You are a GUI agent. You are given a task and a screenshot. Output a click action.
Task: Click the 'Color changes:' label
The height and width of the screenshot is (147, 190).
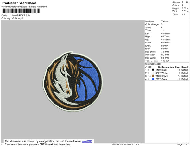pyautogui.click(x=152, y=24)
